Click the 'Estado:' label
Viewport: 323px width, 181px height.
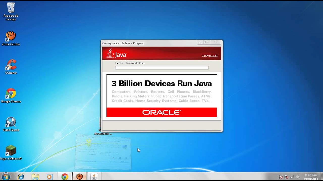[119, 63]
